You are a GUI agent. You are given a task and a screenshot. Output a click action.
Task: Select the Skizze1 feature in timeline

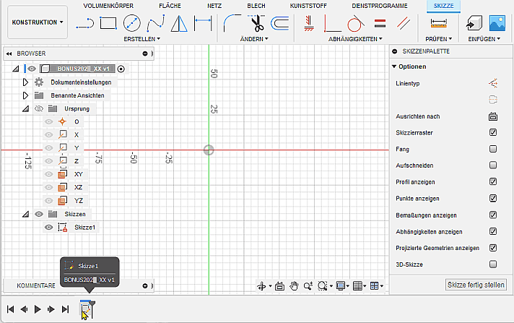coord(87,309)
